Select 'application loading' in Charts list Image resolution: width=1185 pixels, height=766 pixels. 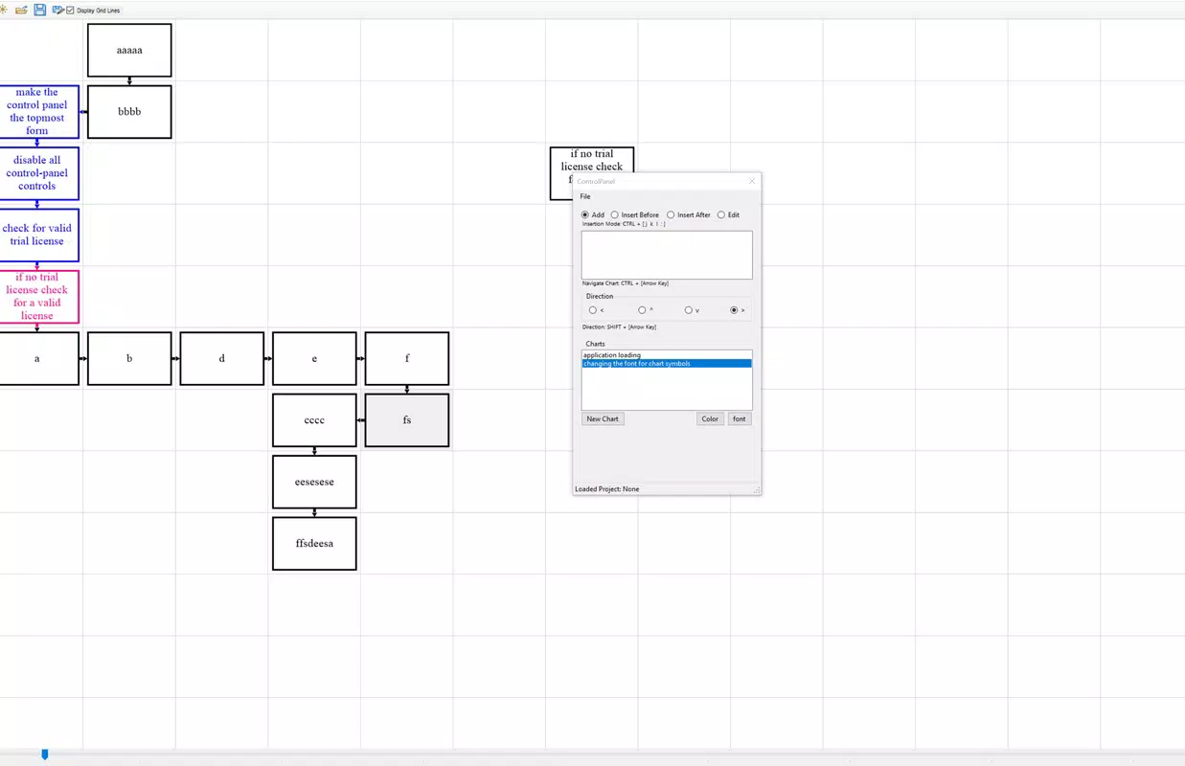click(x=667, y=355)
